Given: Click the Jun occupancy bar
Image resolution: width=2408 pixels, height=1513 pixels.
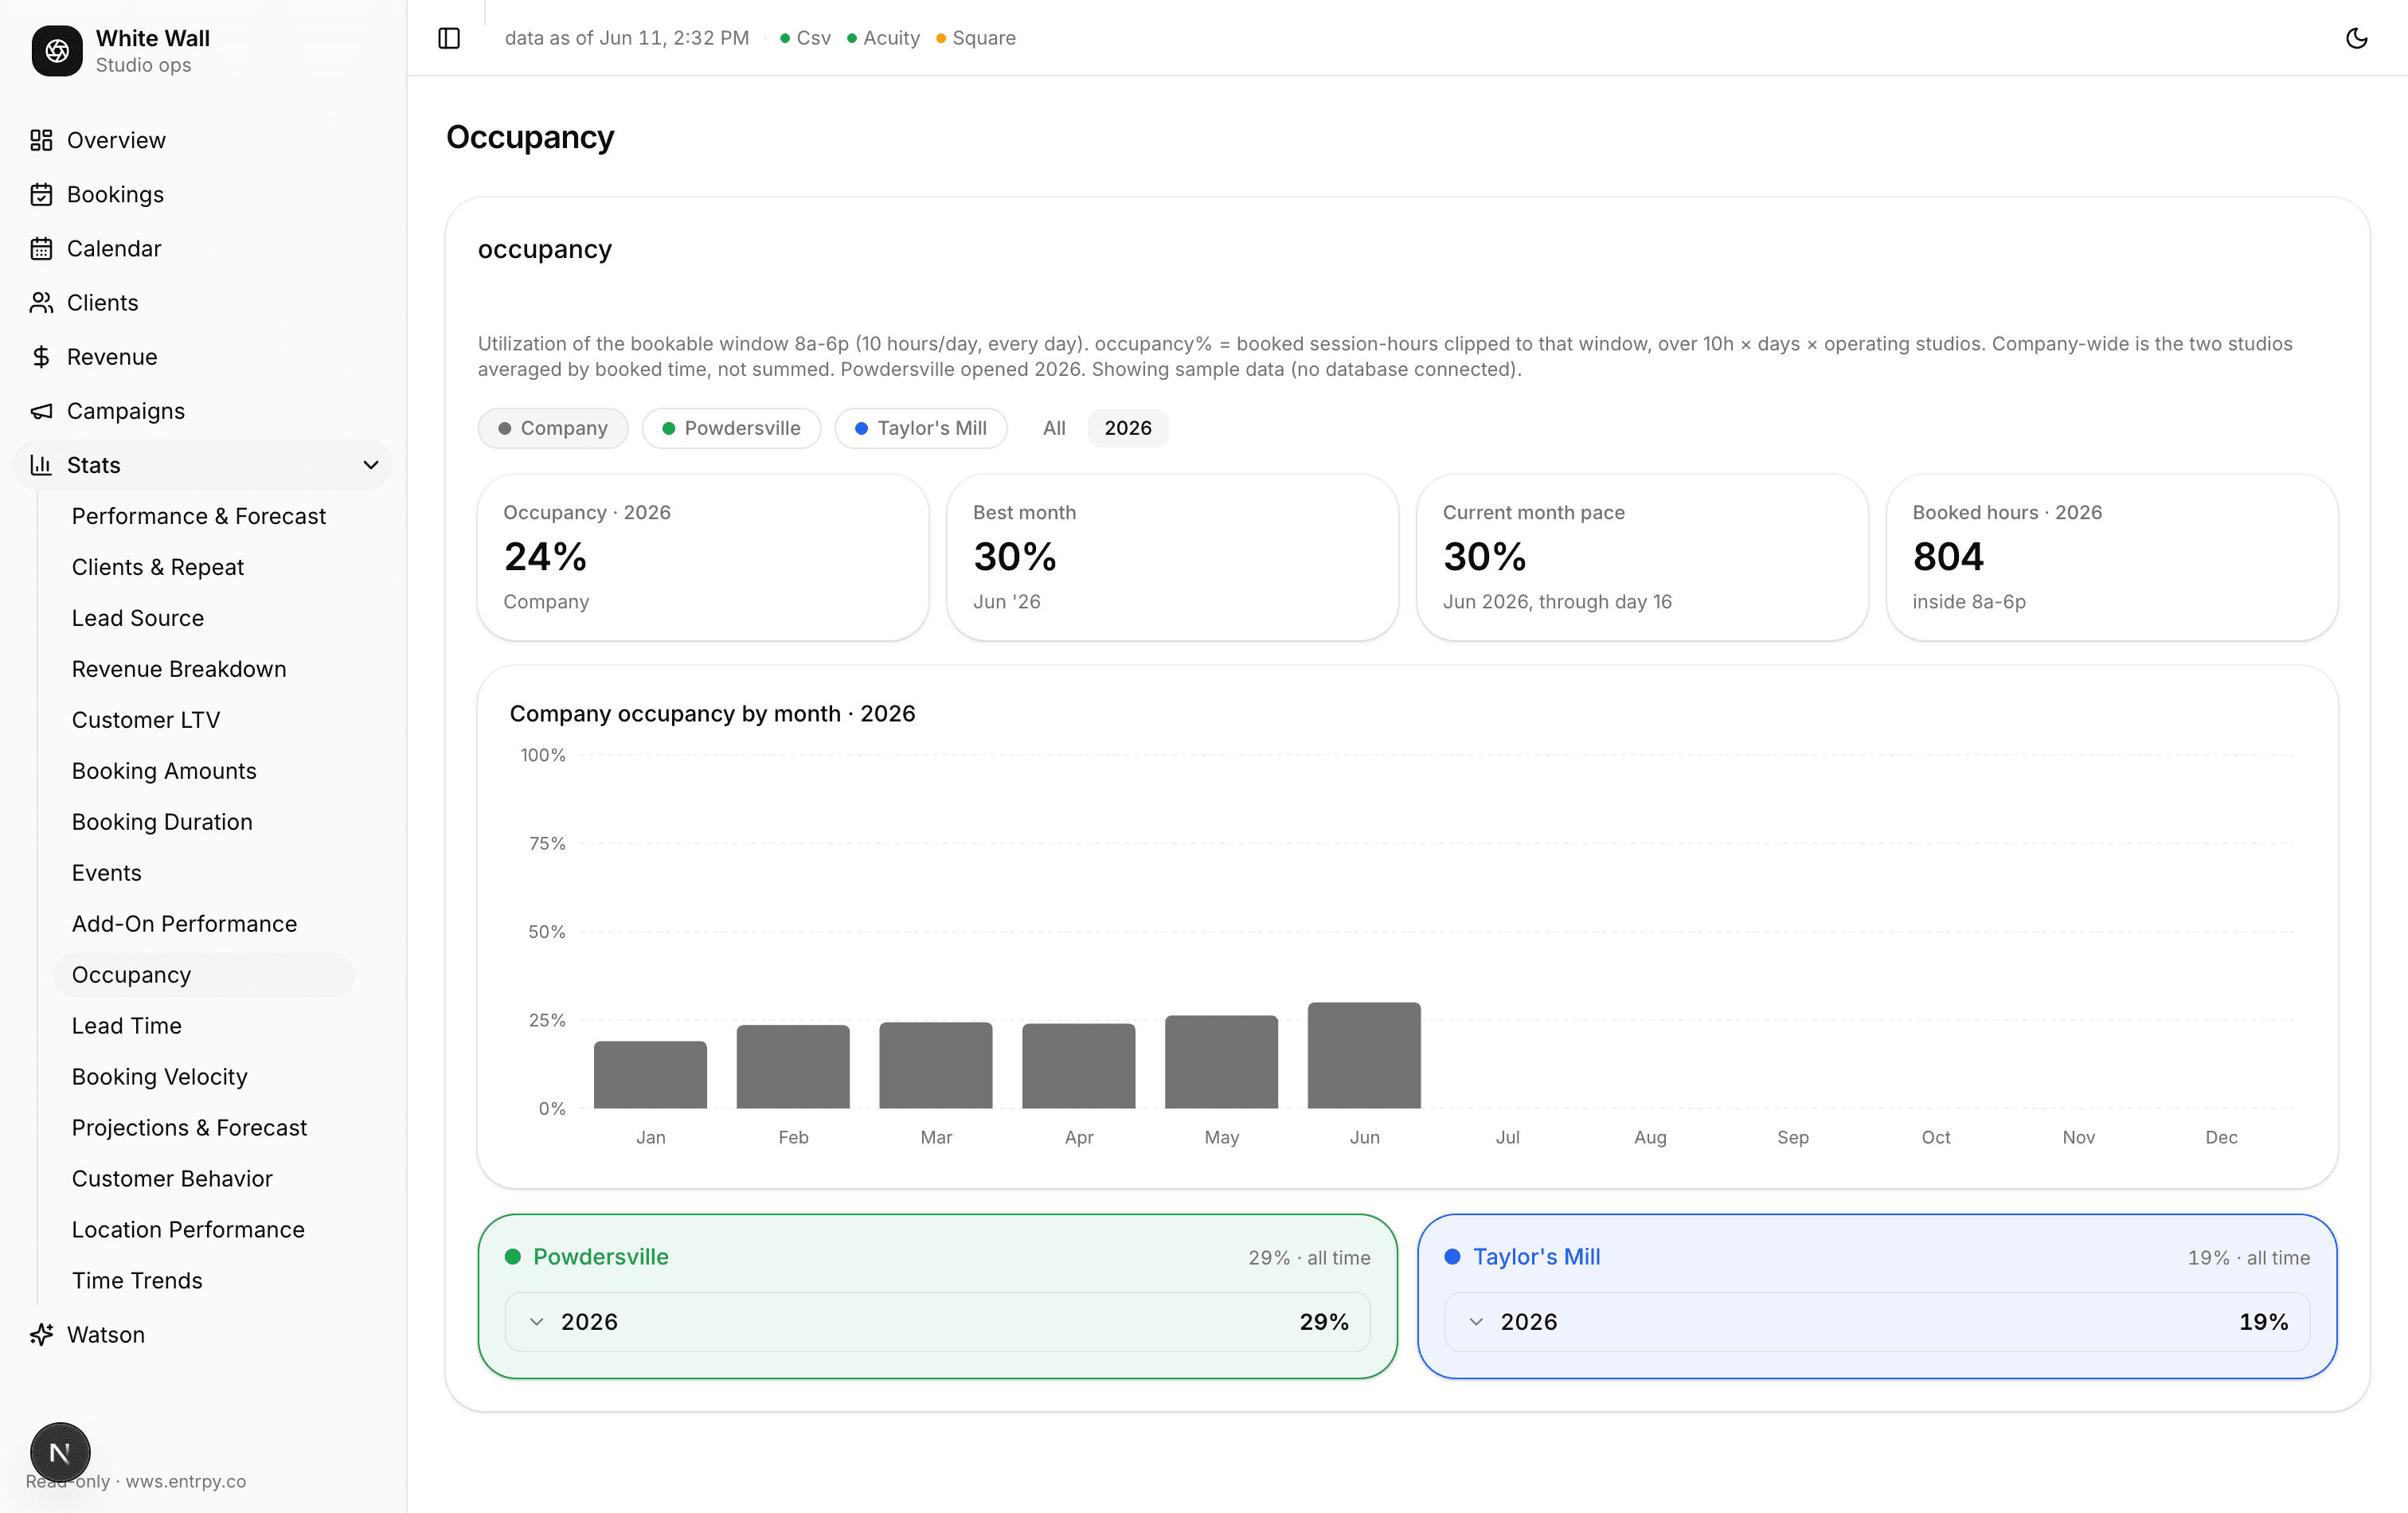Looking at the screenshot, I should point(1364,1055).
